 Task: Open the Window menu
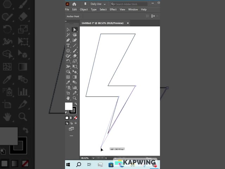[x=133, y=10]
